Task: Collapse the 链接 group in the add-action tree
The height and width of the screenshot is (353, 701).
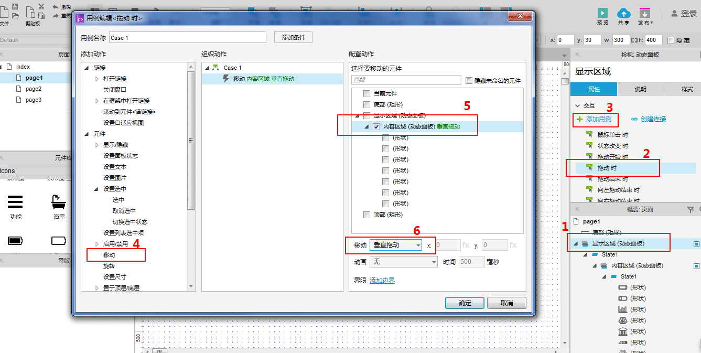Action: [x=88, y=68]
